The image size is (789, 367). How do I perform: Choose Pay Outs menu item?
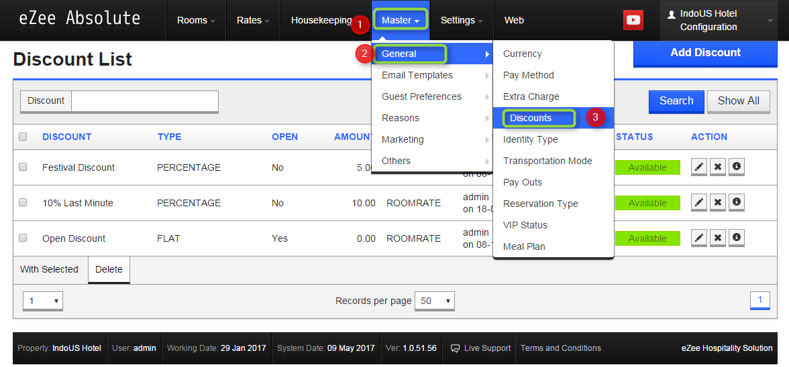553,182
